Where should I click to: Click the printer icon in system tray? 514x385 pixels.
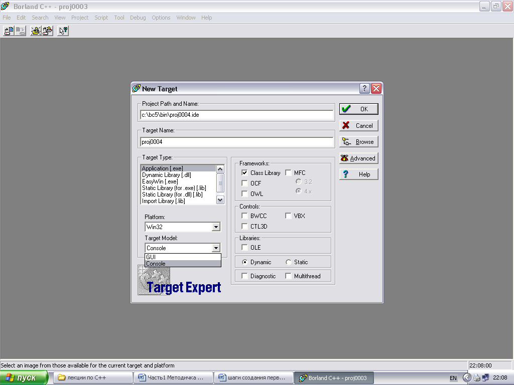[477, 378]
